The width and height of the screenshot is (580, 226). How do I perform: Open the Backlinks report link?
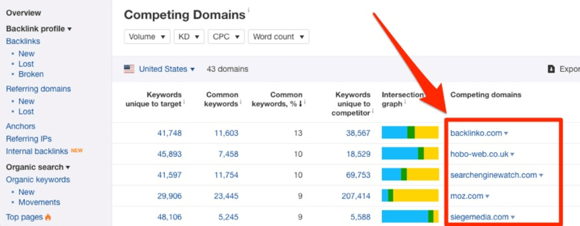pos(23,41)
